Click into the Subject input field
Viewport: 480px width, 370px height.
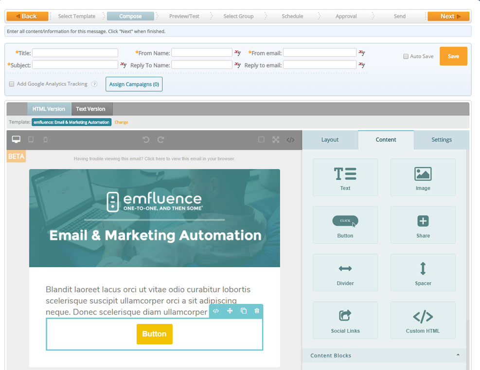75,65
